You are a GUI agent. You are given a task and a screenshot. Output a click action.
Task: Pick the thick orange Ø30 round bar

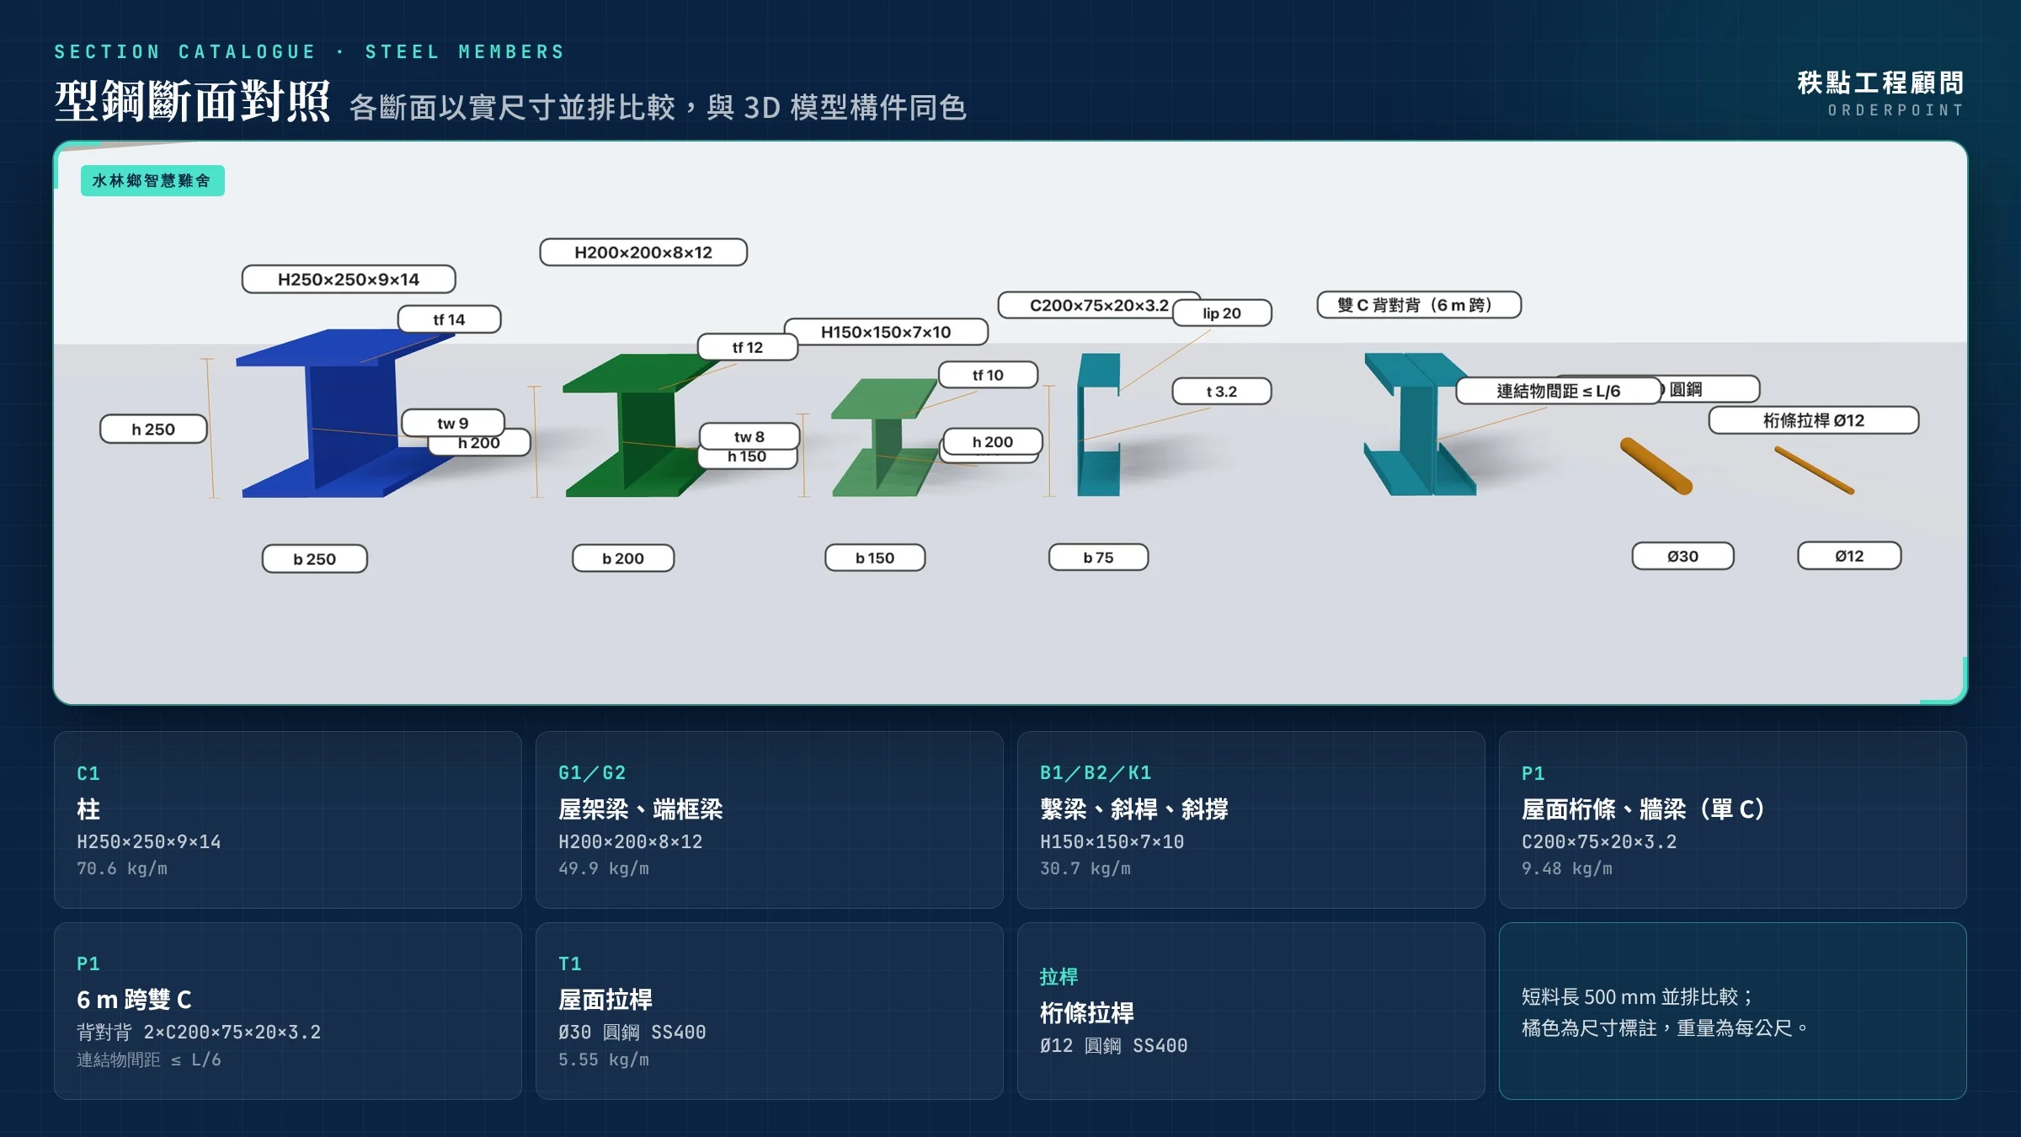pos(1656,466)
